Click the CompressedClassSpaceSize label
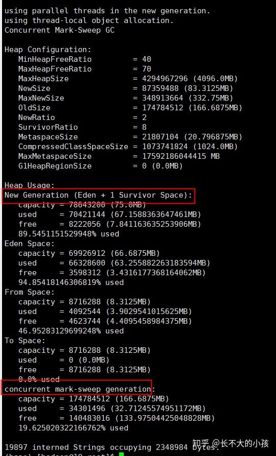Viewport: 276px width, 456px height. pos(73,147)
